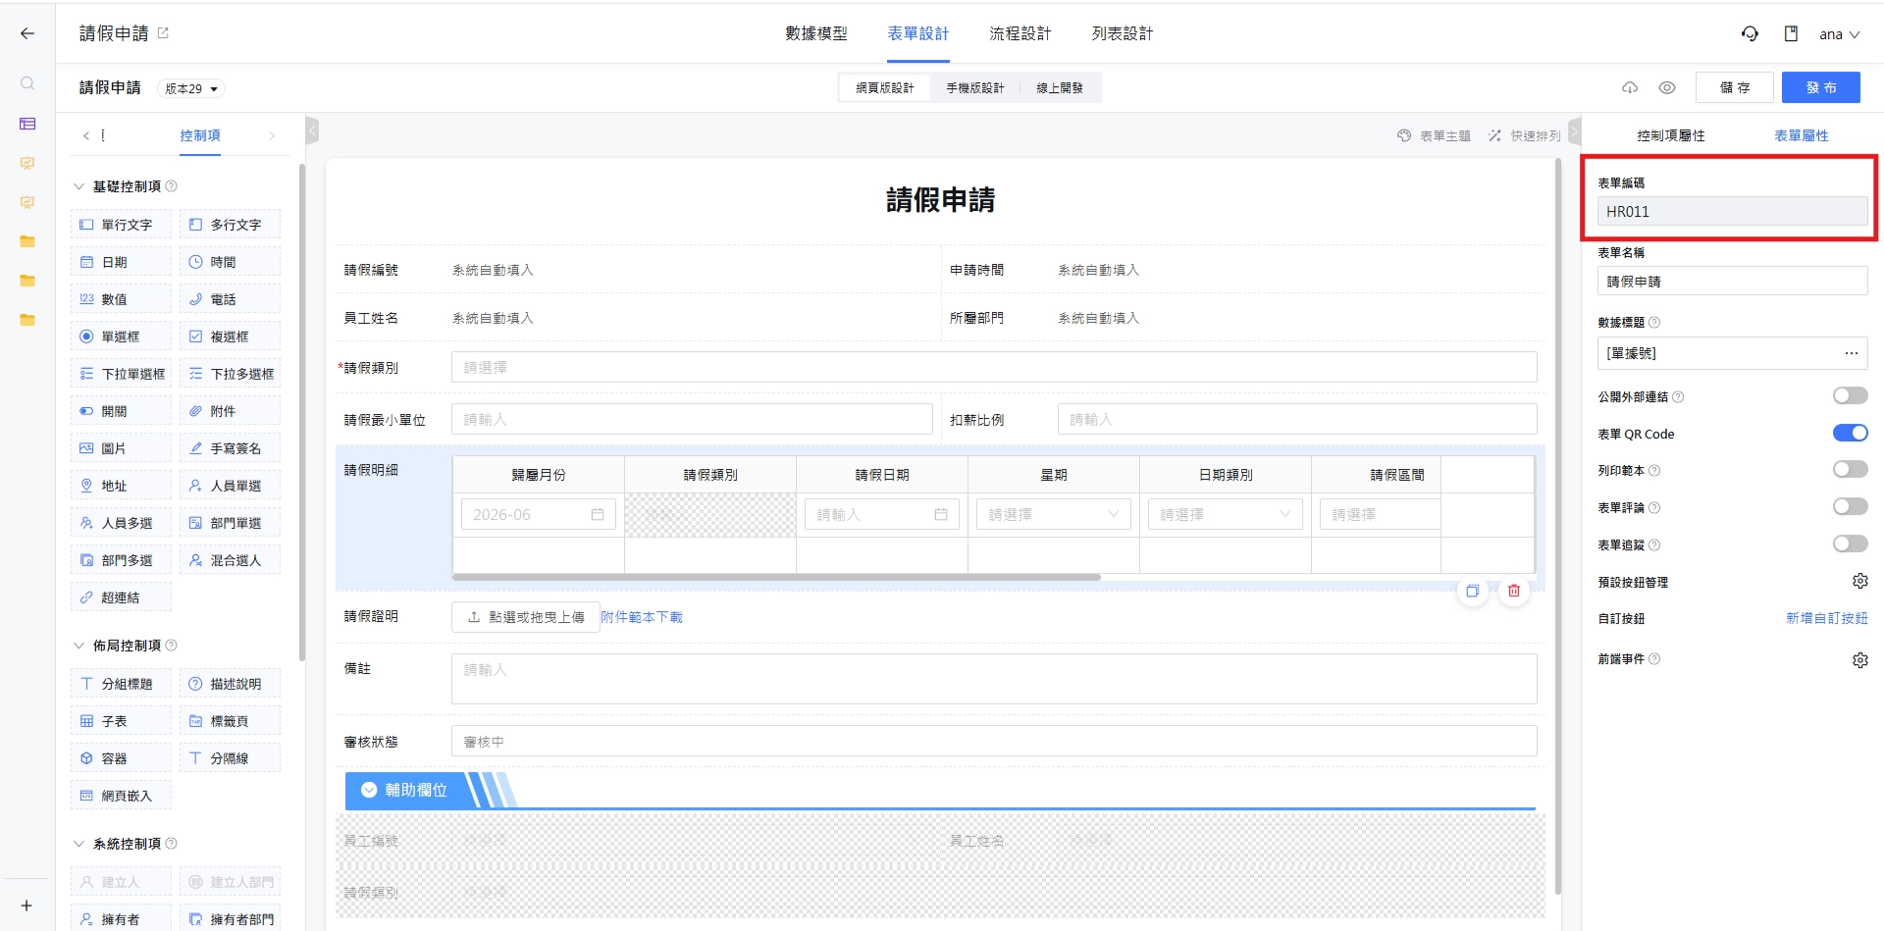
Task: Open the 請假類別 select dropdown
Action: [994, 367]
